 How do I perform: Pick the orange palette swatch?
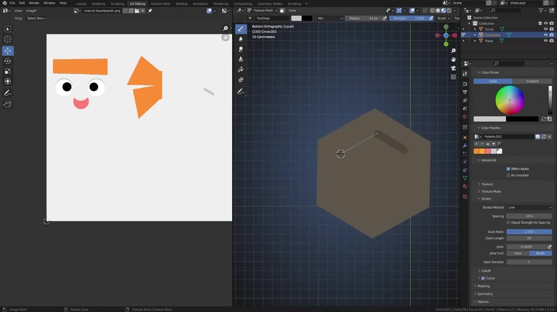point(476,151)
